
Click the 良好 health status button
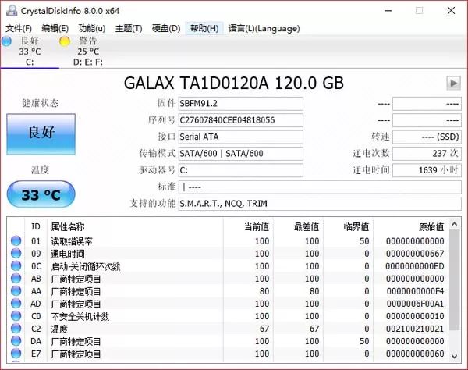click(x=41, y=134)
